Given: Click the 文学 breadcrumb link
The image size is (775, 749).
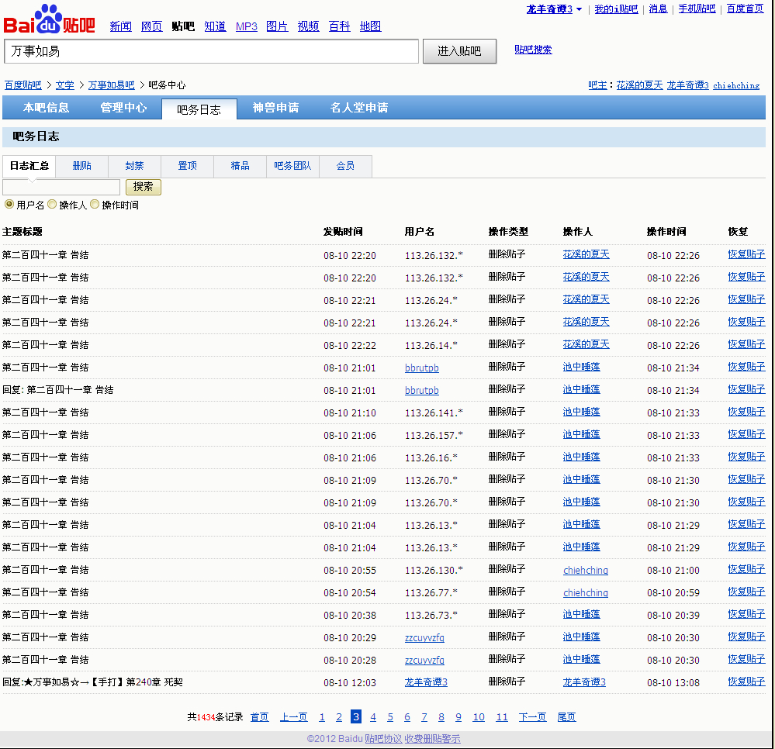Looking at the screenshot, I should tap(64, 85).
